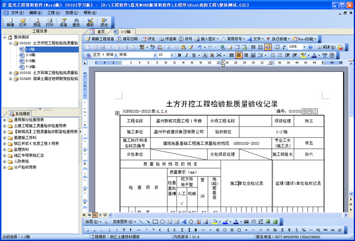
Task: Open the font size 10 dropdown
Action: [172, 55]
